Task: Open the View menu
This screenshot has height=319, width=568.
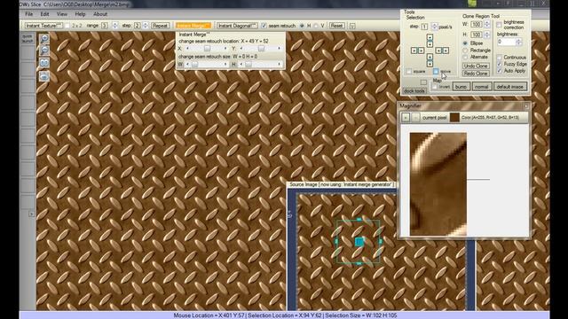Action: click(x=62, y=14)
